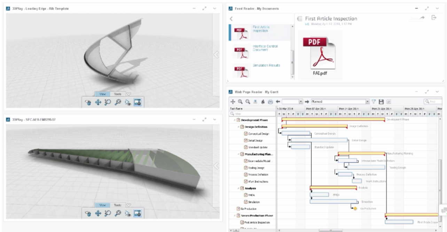Select the Pan tool in SPC-AFR viewer
This screenshot has width=447, height=232.
point(98,214)
